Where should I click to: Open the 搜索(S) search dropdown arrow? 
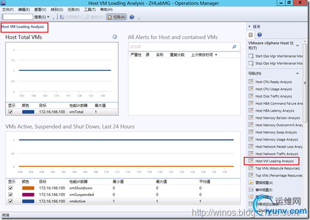(48, 17)
